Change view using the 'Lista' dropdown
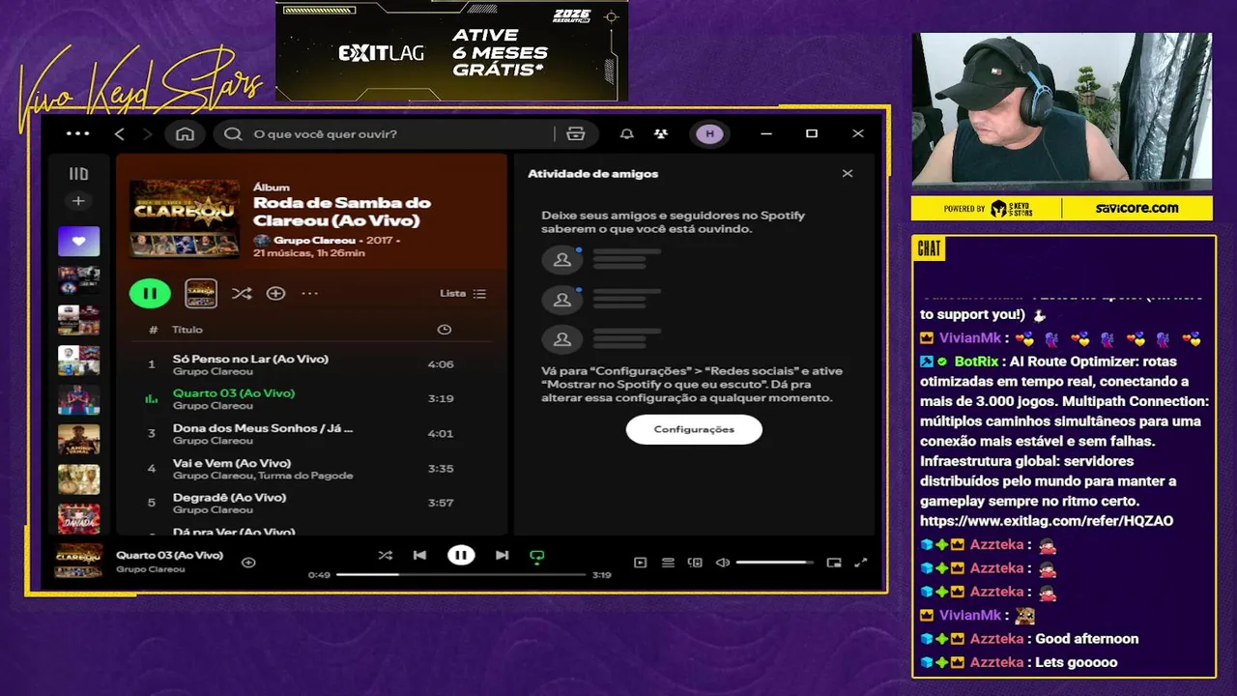This screenshot has height=696, width=1237. tap(463, 293)
